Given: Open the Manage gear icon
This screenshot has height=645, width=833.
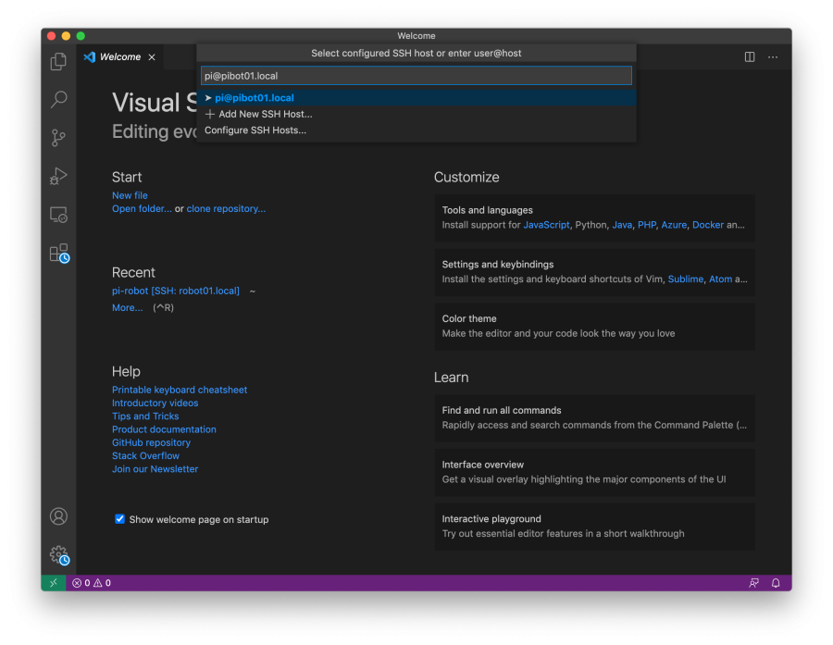Looking at the screenshot, I should 59,555.
